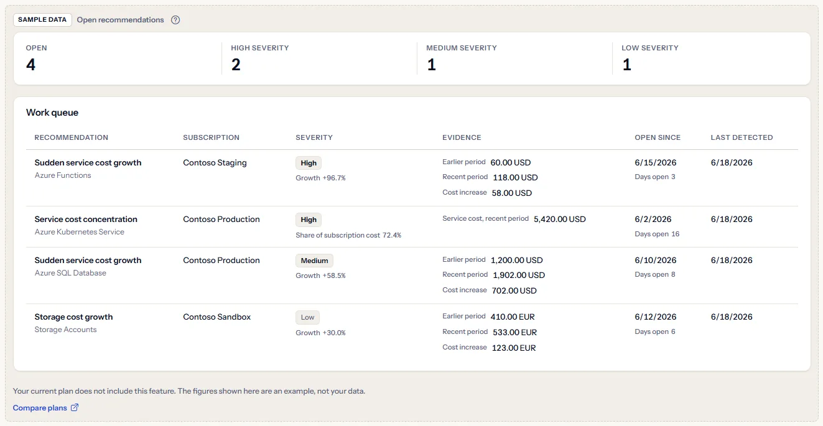Click the MEDIUM SEVERITY summary label
This screenshot has height=426, width=823.
[462, 48]
